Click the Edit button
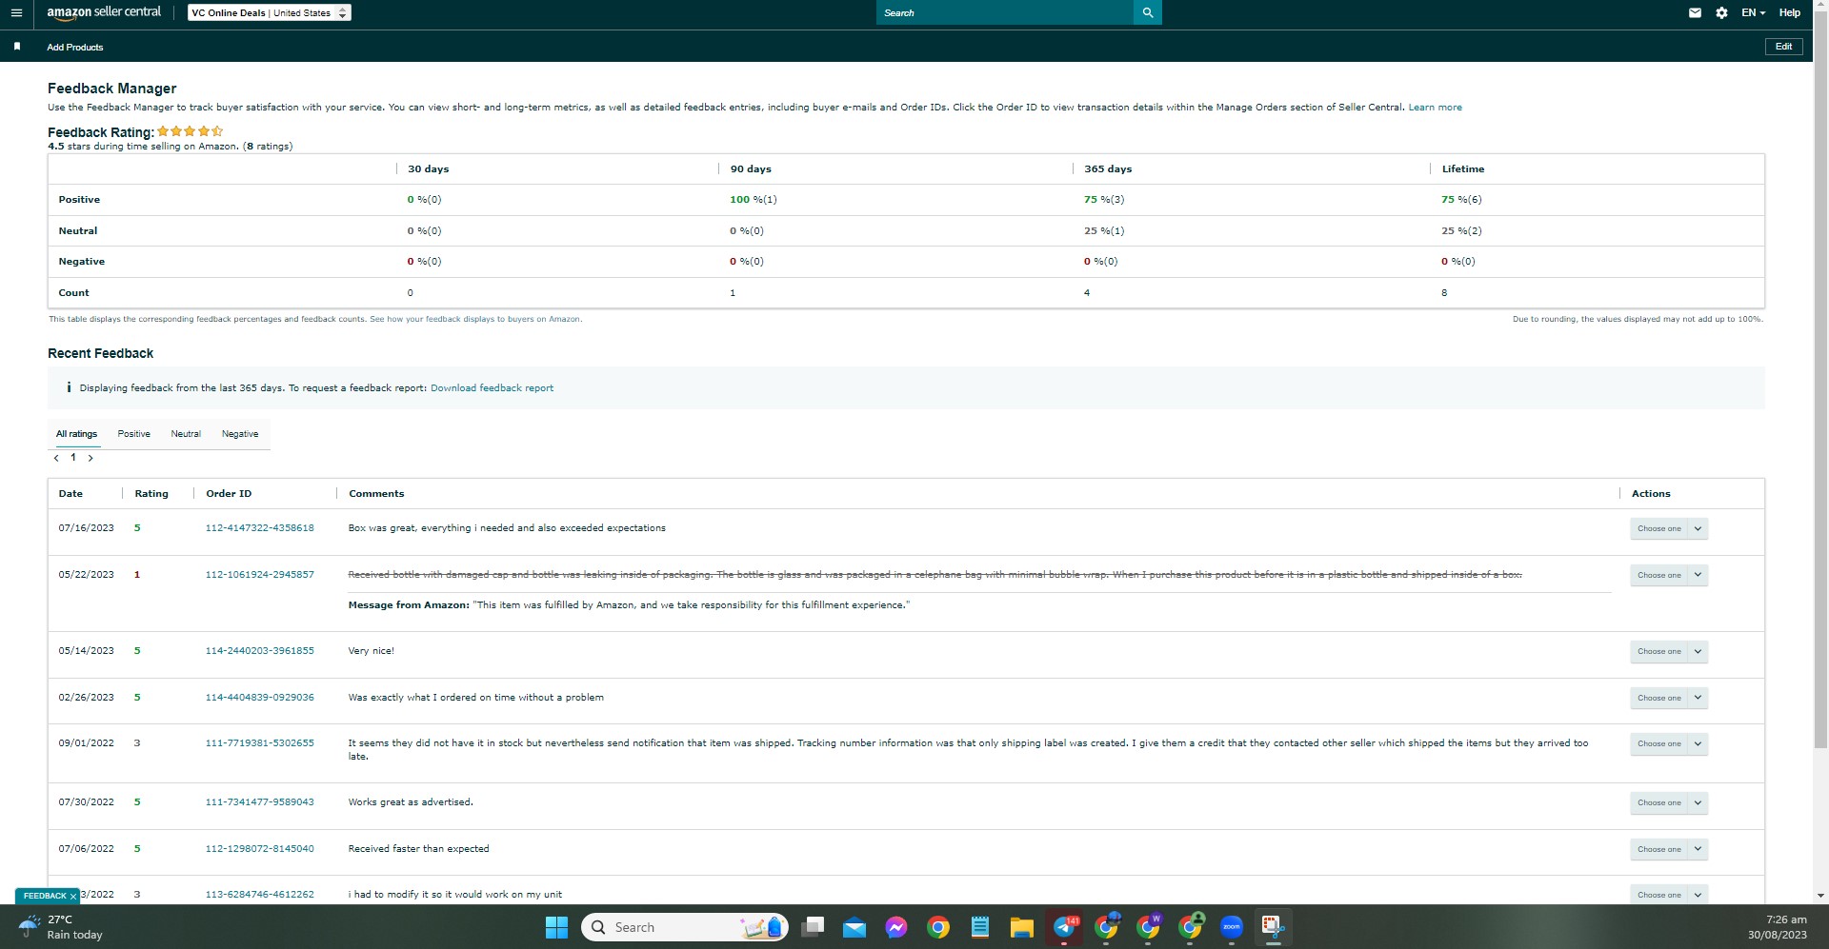The image size is (1829, 949). pos(1783,47)
